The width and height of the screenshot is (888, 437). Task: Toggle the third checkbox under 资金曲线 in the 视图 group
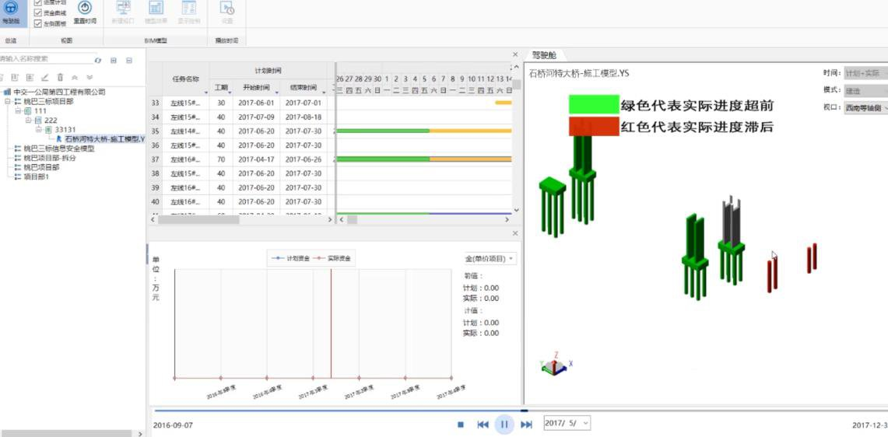(x=38, y=23)
